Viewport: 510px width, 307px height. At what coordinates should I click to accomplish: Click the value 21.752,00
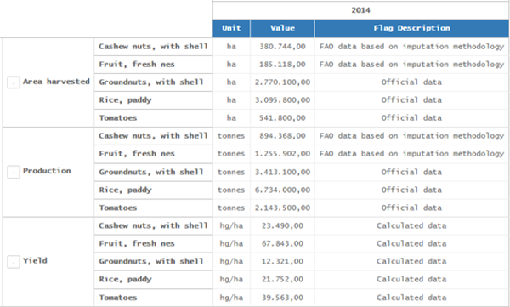pos(282,279)
